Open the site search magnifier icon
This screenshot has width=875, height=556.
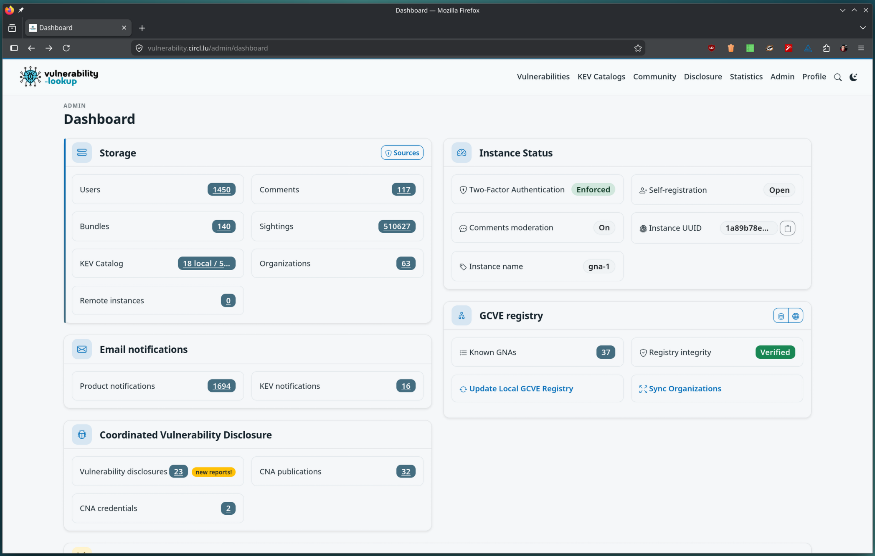point(837,77)
